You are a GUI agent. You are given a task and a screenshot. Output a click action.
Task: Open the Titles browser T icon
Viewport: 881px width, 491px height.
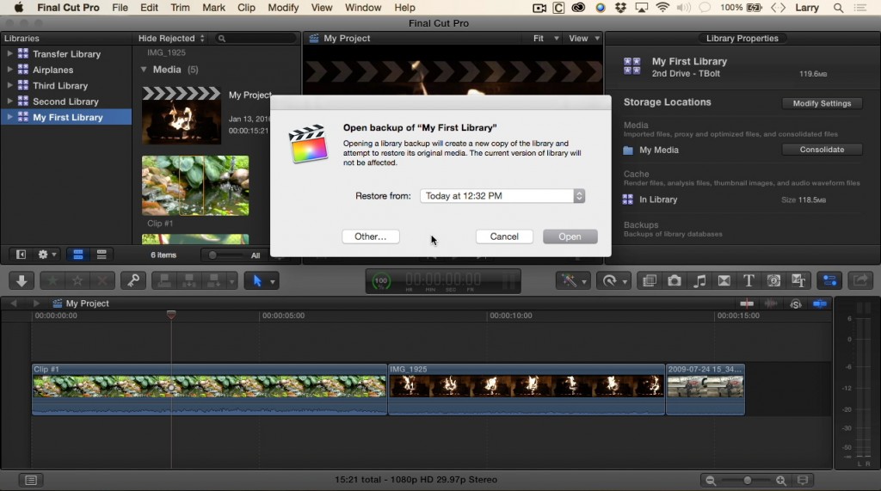pyautogui.click(x=749, y=280)
